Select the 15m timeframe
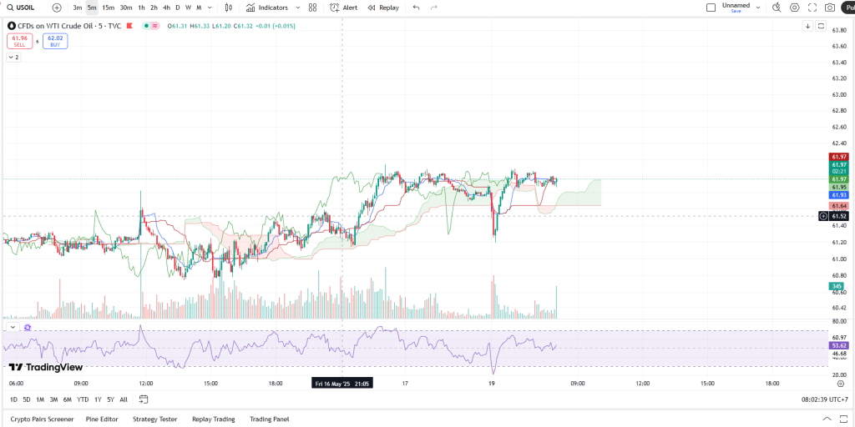Image resolution: width=855 pixels, height=427 pixels. click(x=108, y=8)
